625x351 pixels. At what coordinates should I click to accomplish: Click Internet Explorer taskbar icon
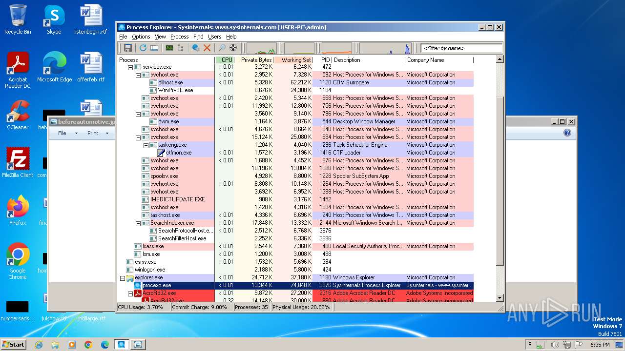coord(39,345)
